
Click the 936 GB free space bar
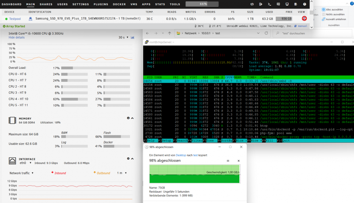[x=285, y=18]
